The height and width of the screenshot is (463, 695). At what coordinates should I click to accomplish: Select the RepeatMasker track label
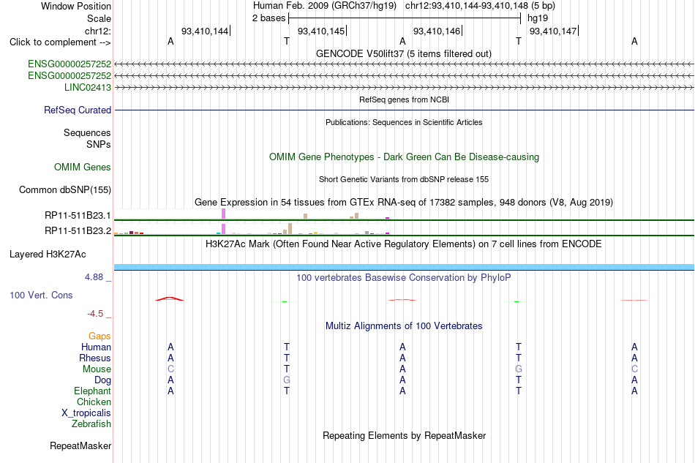point(80,445)
